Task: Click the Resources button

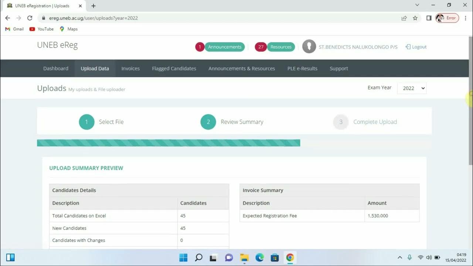Action: [281, 47]
